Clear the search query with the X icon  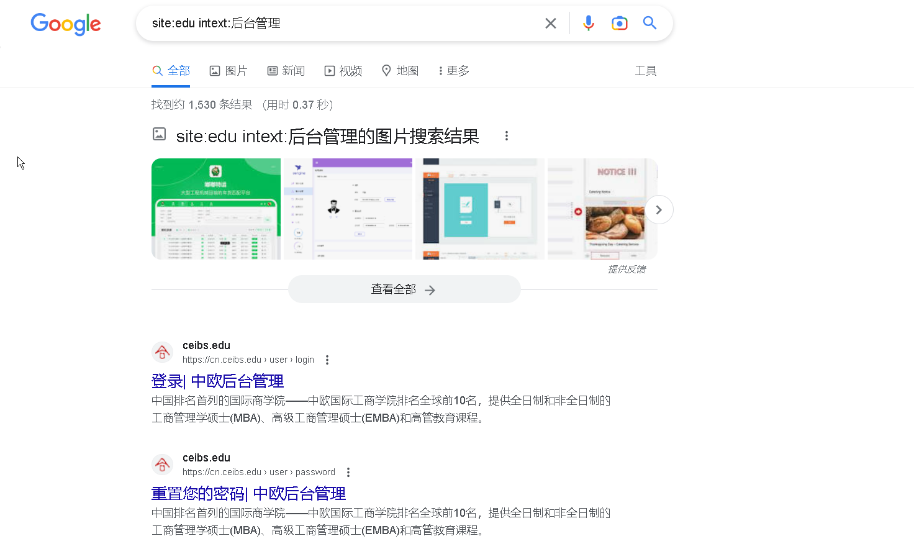pos(551,24)
